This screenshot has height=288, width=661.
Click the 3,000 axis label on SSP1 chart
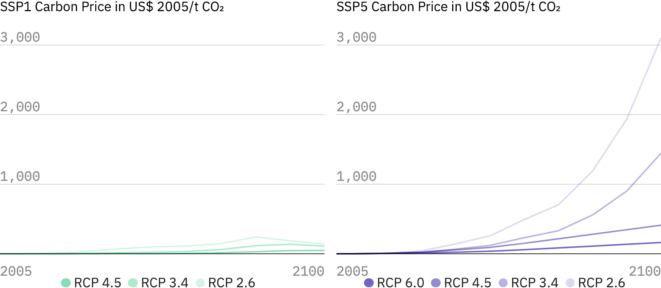(20, 37)
